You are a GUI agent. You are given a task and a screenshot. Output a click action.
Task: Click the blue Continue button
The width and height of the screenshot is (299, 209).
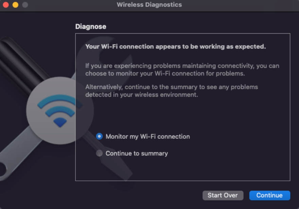tap(270, 195)
